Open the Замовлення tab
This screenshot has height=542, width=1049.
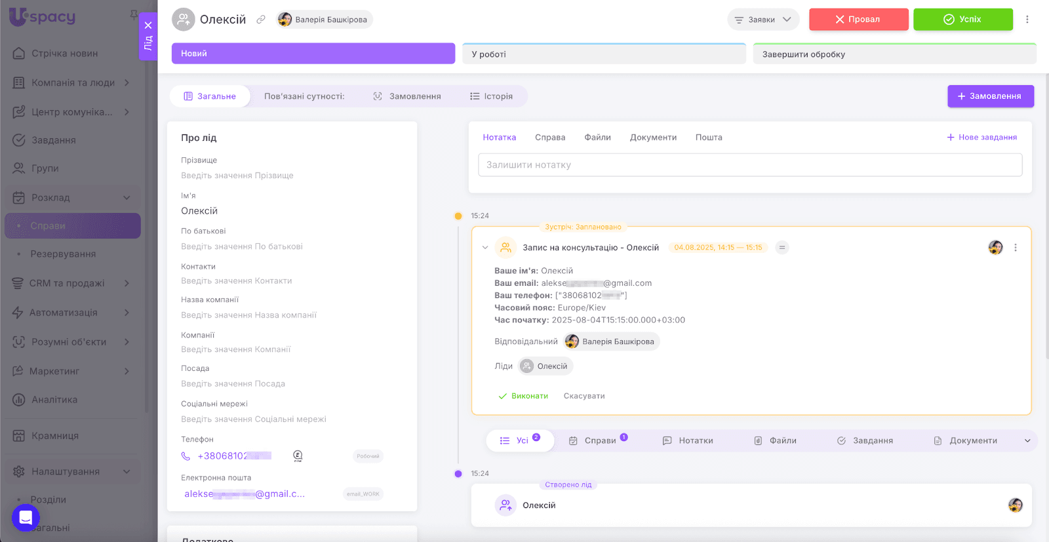pyautogui.click(x=407, y=96)
